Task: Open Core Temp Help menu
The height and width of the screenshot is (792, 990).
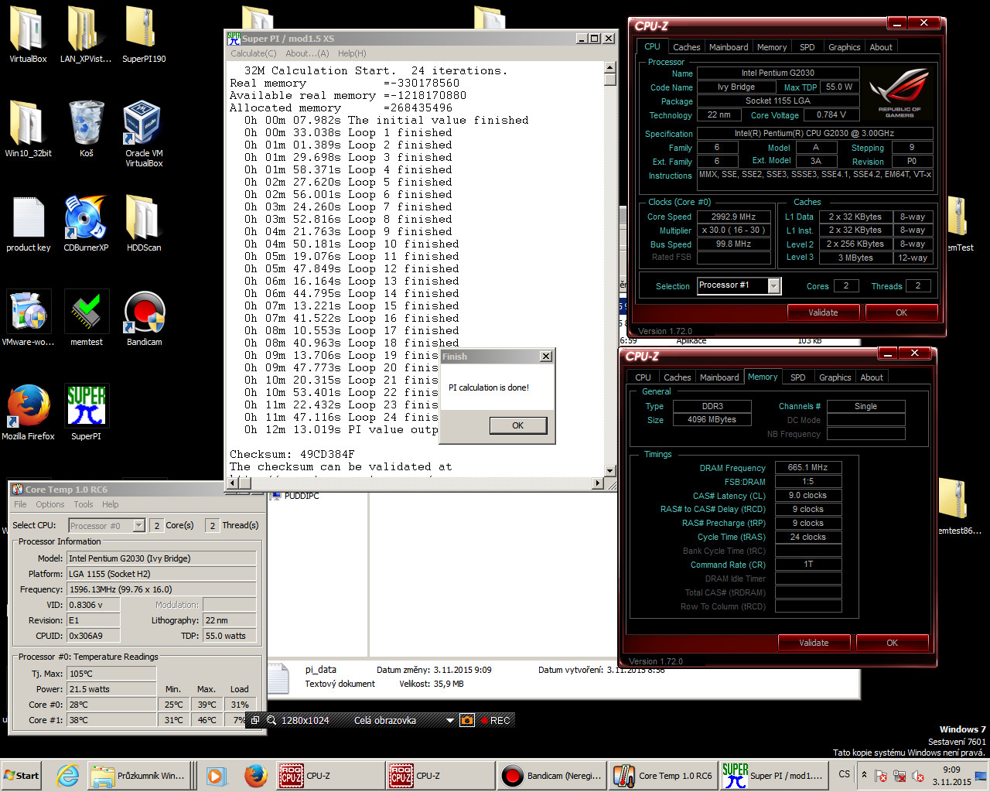Action: pyautogui.click(x=111, y=504)
